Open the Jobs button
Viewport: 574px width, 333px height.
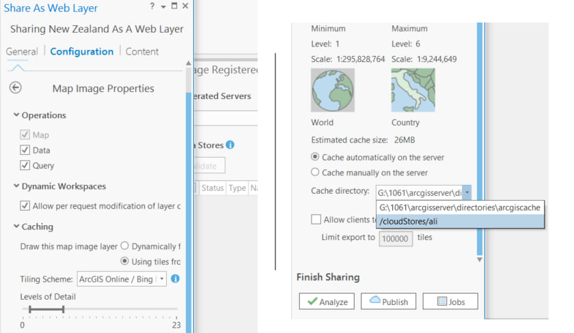point(450,301)
